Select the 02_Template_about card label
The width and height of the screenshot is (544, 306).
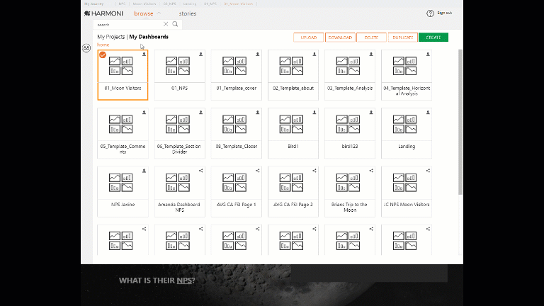tap(293, 88)
